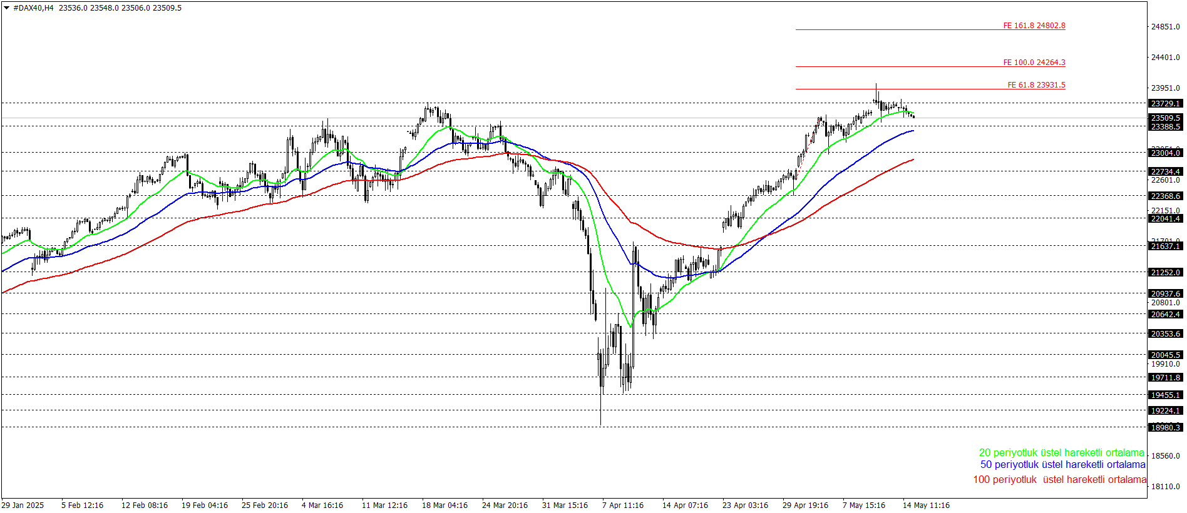Select the 23729.1 price level tag
This screenshot has height=513, width=1187.
click(x=1165, y=104)
